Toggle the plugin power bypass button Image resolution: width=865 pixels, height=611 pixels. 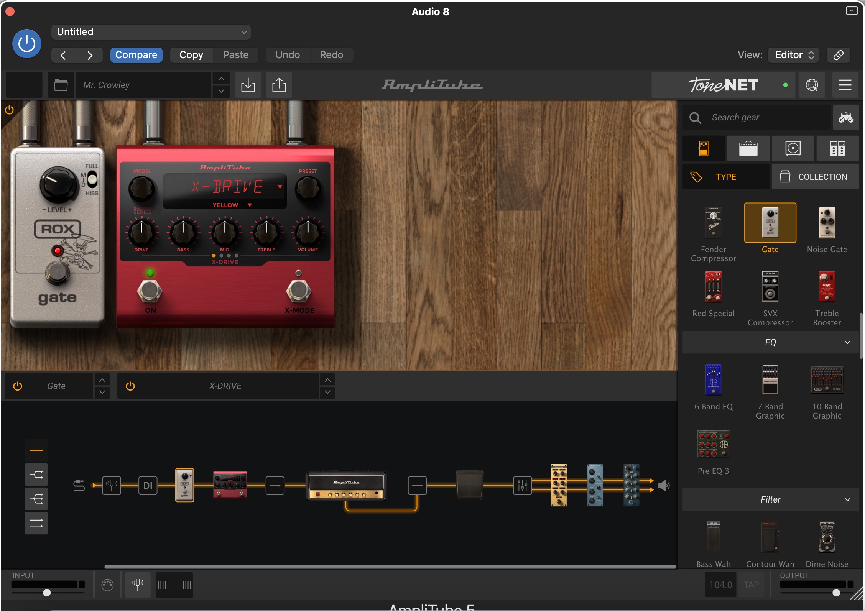point(26,44)
